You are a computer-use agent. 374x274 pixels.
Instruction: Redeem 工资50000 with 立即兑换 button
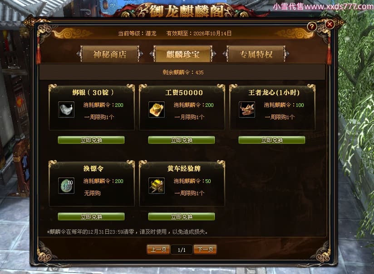[x=182, y=140]
